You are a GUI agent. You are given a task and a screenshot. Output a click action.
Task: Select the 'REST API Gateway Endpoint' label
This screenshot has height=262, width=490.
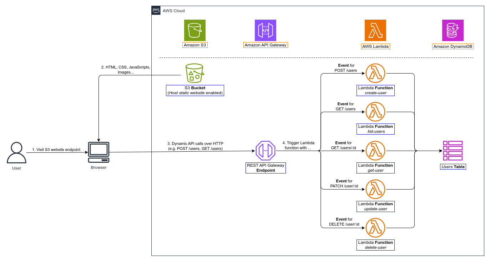(x=266, y=168)
